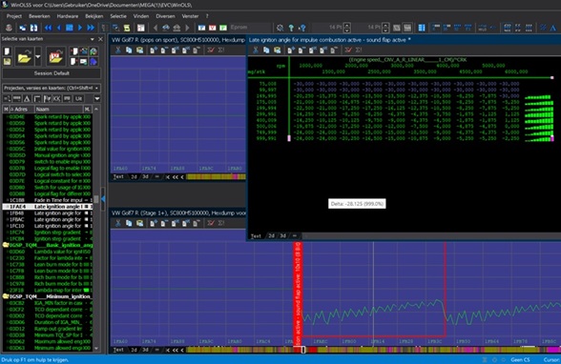Click the gear settings icon in the main toolbar
This screenshot has width=561, height=364.
280,28
